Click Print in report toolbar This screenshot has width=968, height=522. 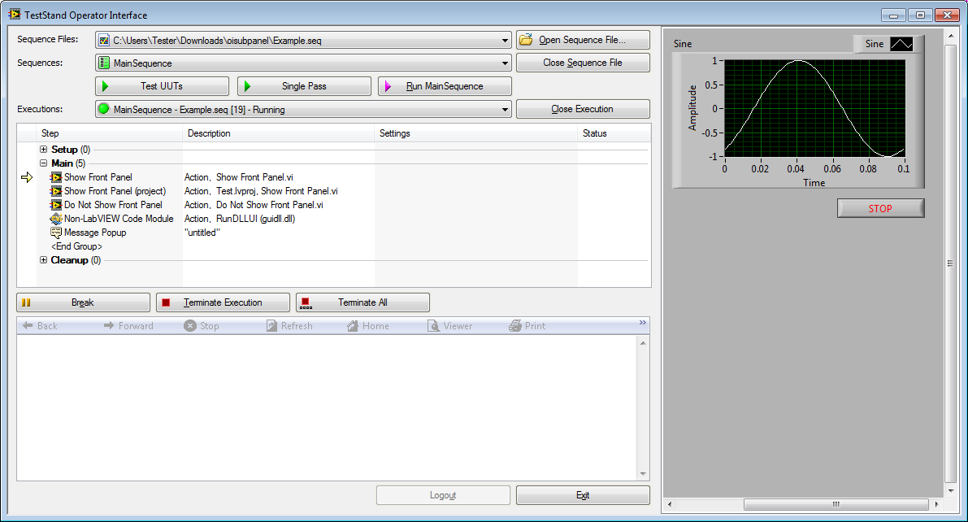click(x=527, y=325)
